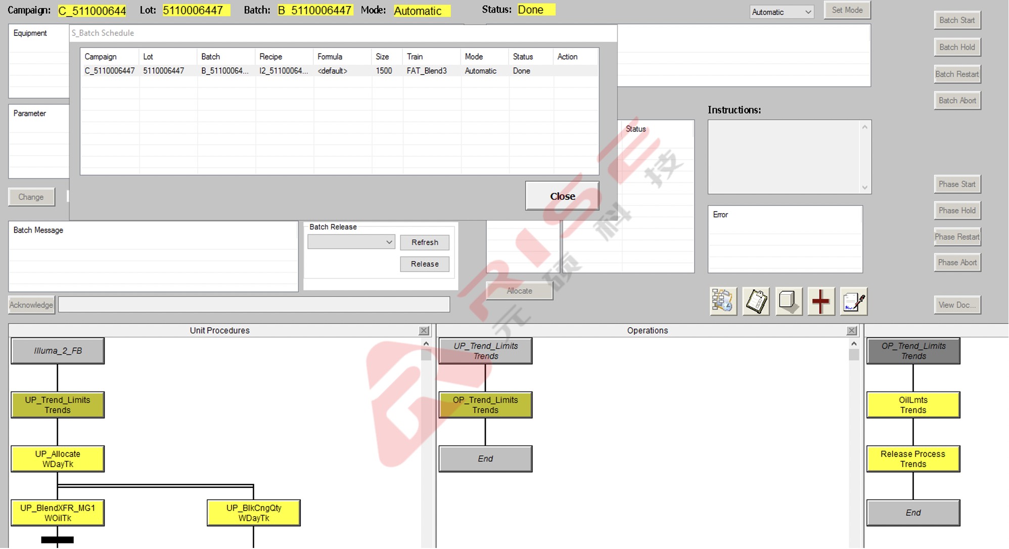Click the clipboard checklist icon
1009x549 pixels.
(x=756, y=302)
